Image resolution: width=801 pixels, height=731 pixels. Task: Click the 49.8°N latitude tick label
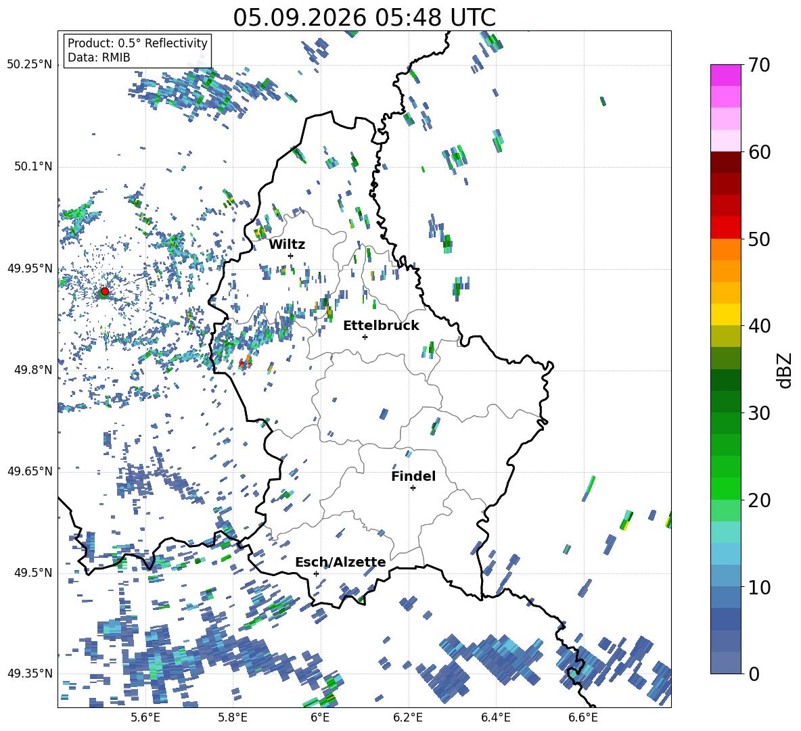pos(30,370)
